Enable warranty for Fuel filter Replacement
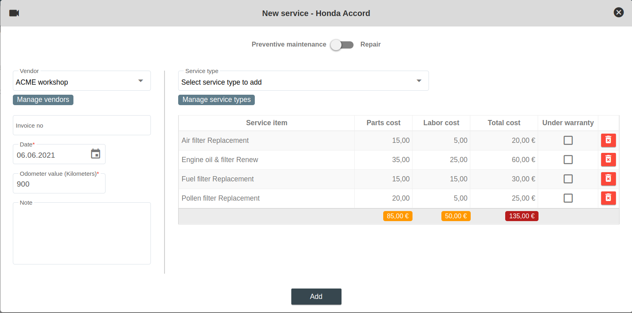Screen dimensions: 632x313 point(568,179)
